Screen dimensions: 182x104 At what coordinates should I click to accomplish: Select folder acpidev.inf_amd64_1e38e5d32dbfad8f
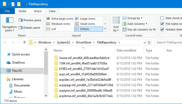pyautogui.click(x=85, y=80)
